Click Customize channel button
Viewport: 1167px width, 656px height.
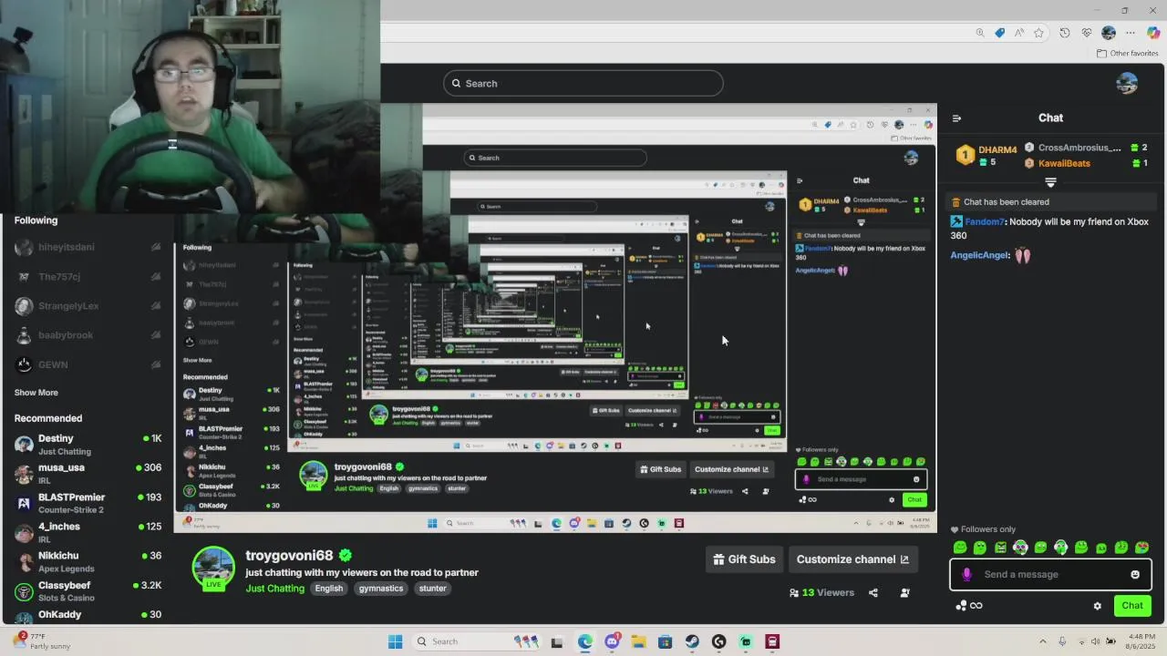click(x=852, y=559)
